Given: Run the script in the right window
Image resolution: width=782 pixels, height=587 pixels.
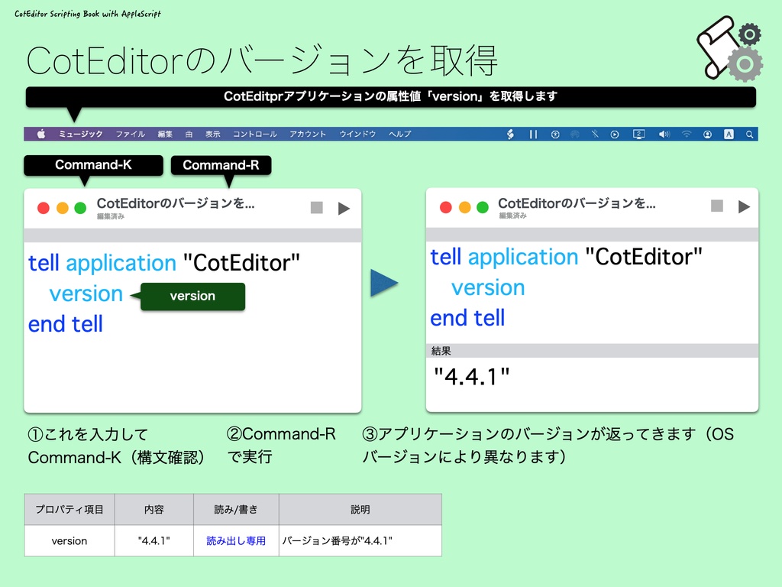Looking at the screenshot, I should (743, 205).
